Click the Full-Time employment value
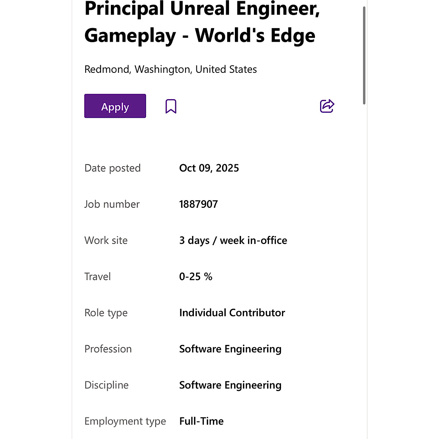This screenshot has width=439, height=439. click(201, 421)
